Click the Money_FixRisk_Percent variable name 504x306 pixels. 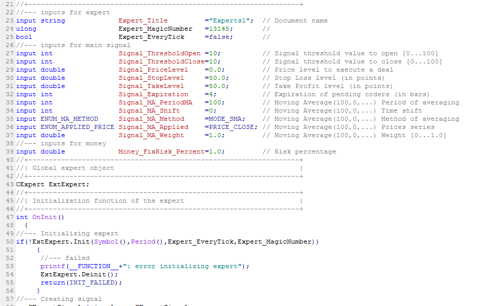[x=161, y=151]
